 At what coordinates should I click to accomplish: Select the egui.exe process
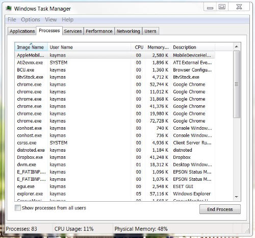[115, 186]
